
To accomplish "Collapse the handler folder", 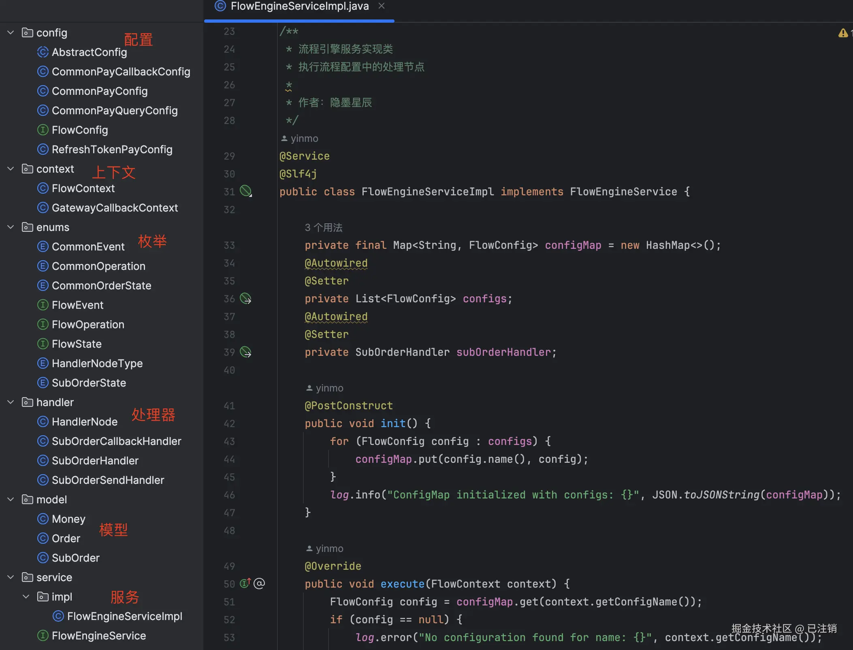I will pyautogui.click(x=11, y=402).
